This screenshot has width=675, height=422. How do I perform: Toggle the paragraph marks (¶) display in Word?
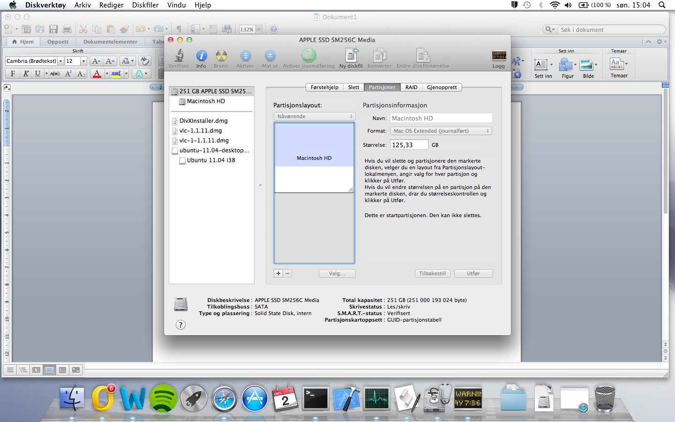[x=179, y=29]
